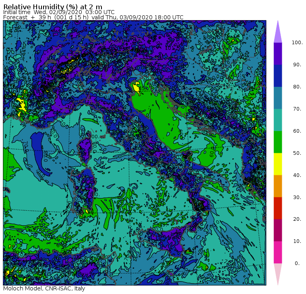The image size is (306, 294).
Task: Click the "Initial time Wed, 02/09/2020 03:00 UTC" line
Action: [x=59, y=12]
